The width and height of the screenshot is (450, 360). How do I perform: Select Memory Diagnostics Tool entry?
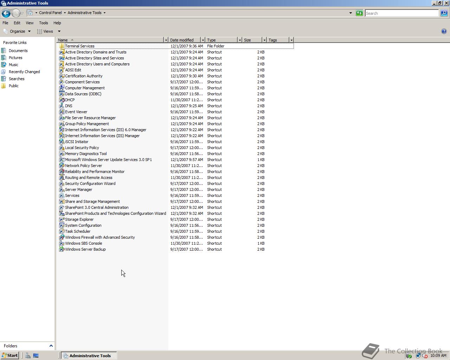(86, 154)
